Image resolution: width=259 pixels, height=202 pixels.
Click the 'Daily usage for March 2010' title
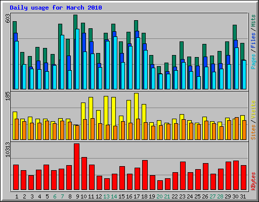point(56,8)
